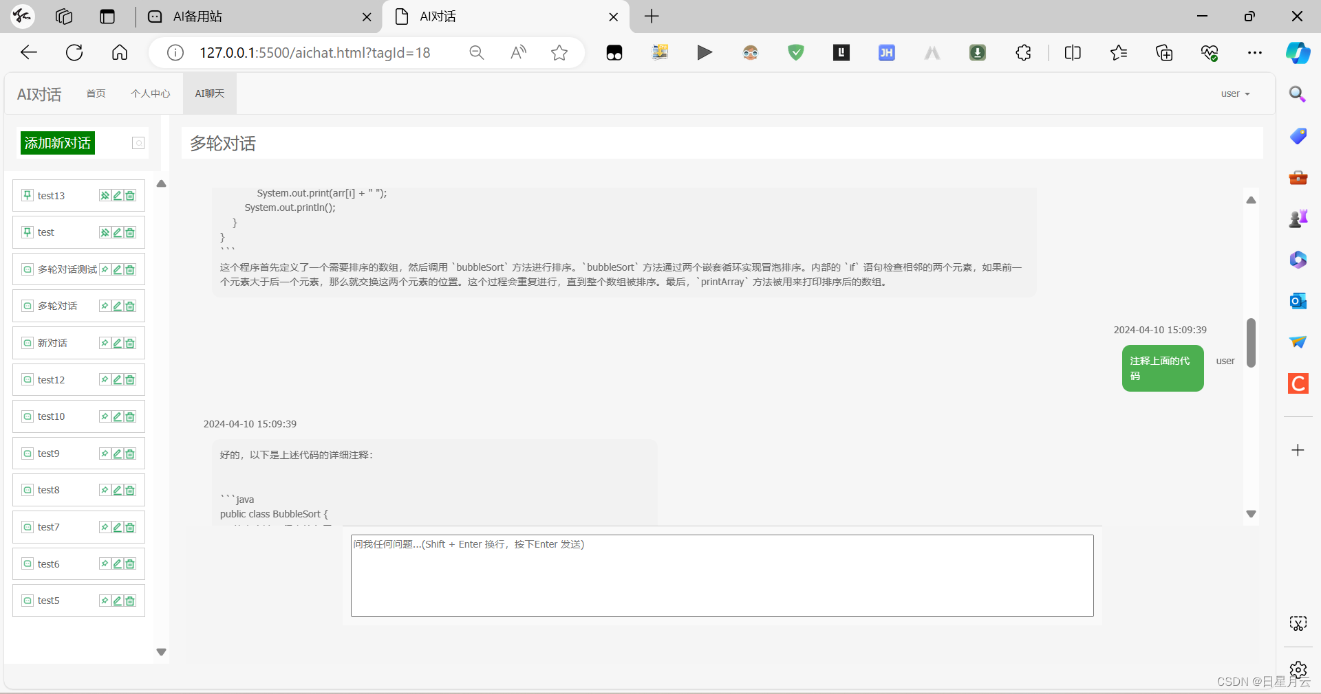
Task: Edit the test12 conversation
Action: click(x=118, y=379)
